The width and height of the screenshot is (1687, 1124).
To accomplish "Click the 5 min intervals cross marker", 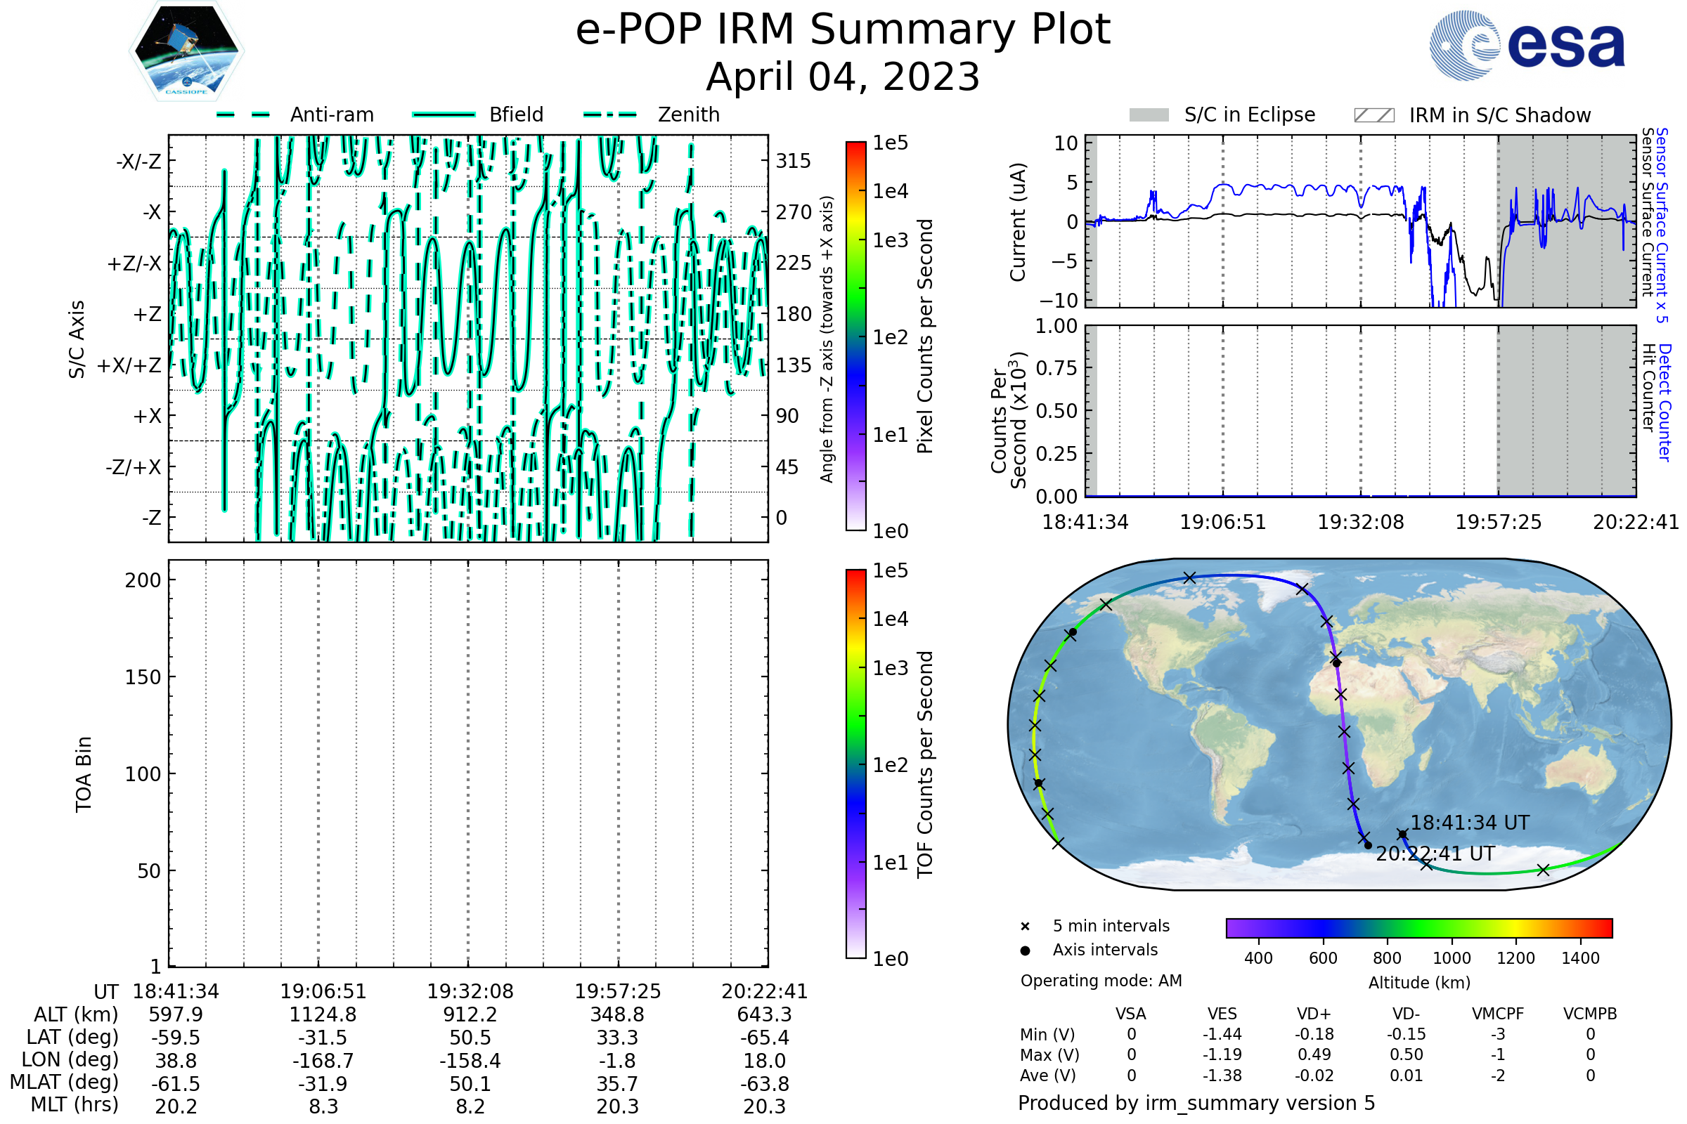I will [1025, 927].
